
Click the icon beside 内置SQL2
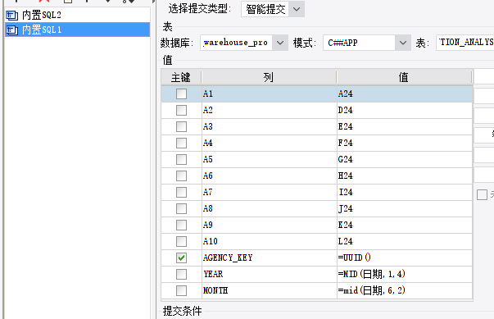[12, 15]
